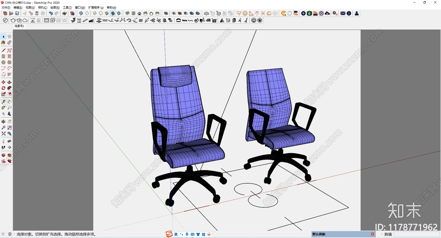The width and height of the screenshot is (441, 238).
Task: Select the 场景号1 scene tab
Action: point(19,26)
